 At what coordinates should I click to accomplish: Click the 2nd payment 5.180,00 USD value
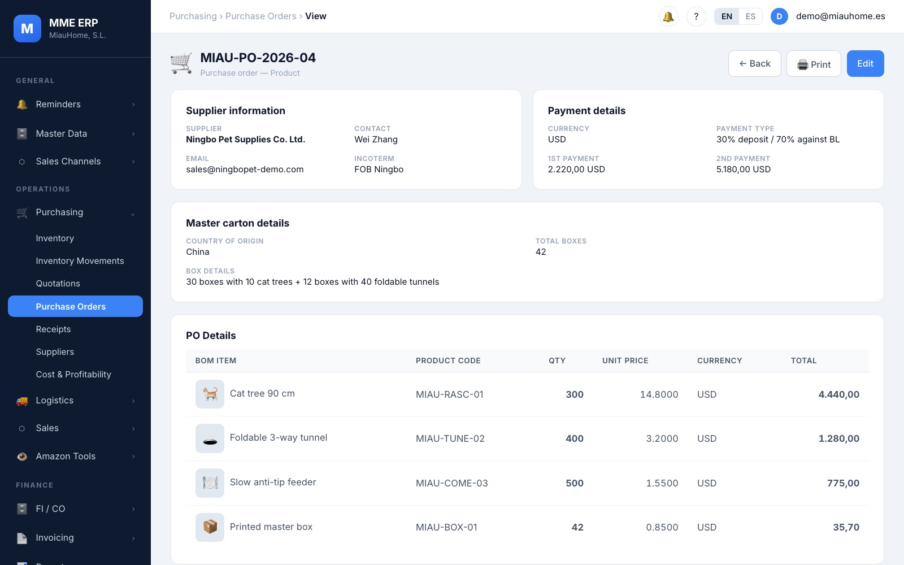click(x=744, y=169)
